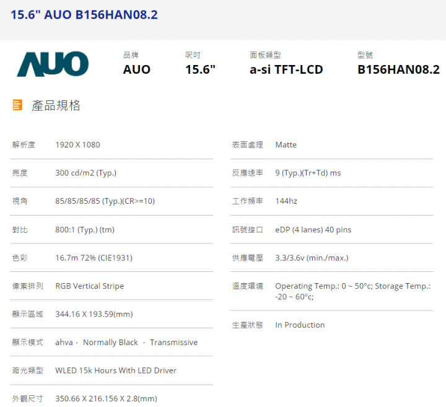This screenshot has height=407, width=446.
Task: Select the brand value AUO
Action: [x=136, y=69]
